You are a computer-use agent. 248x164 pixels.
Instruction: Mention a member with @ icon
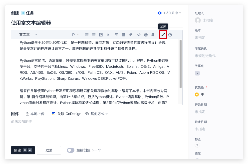click(146, 35)
